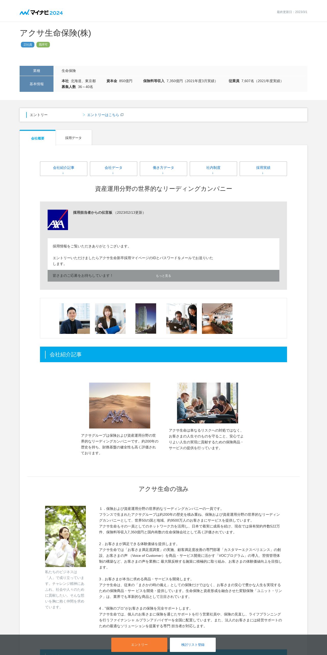Click the 最終更新日：2023/3/1 text
The height and width of the screenshot is (655, 327).
tap(292, 12)
